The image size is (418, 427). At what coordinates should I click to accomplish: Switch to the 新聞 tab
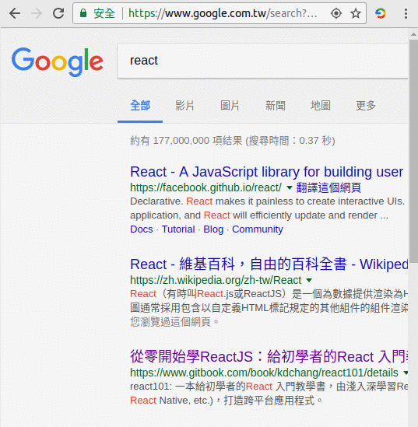[x=276, y=106]
